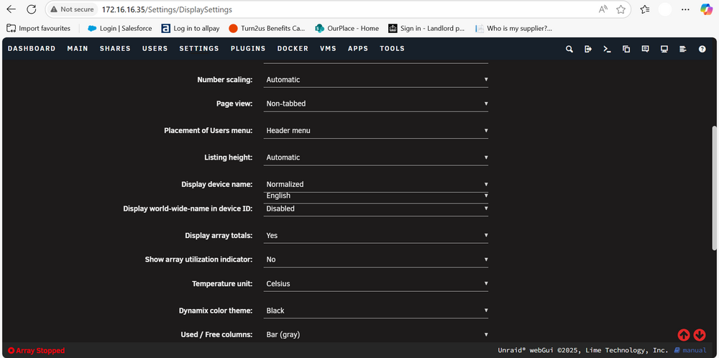Image resolution: width=719 pixels, height=358 pixels.
Task: Open the log viewer icon in header
Action: [x=683, y=49]
